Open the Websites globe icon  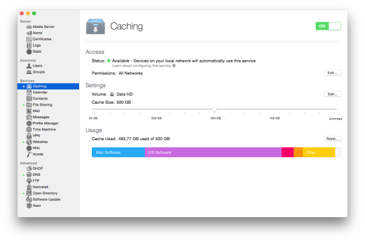click(29, 142)
